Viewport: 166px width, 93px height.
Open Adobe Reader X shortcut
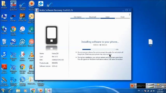pyautogui.click(x=4, y=69)
